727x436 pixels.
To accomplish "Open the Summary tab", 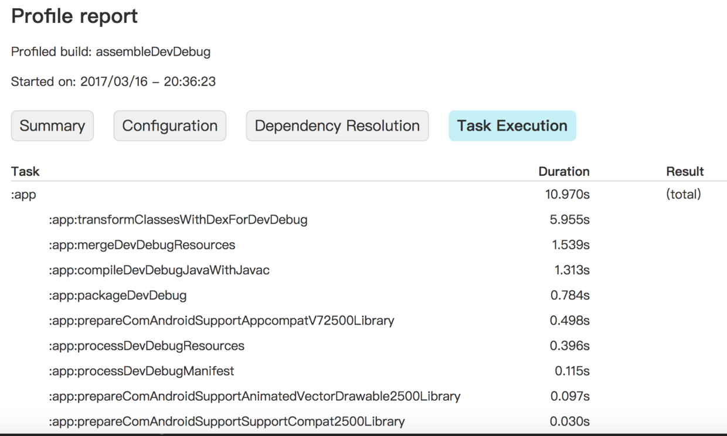I will (x=52, y=125).
